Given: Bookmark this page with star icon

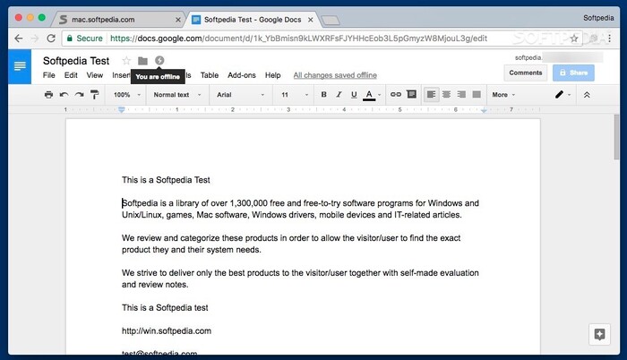Looking at the screenshot, I should 574,39.
